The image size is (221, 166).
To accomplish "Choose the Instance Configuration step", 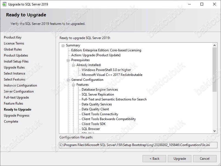I will coord(21,85).
